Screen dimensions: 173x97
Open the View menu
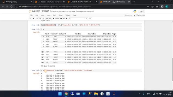click(x=42, y=15)
